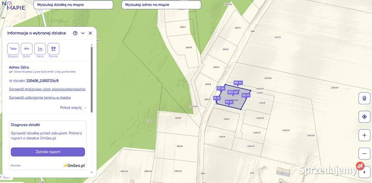Center map on my location
This screenshot has height=183, width=372.
[x=364, y=117]
